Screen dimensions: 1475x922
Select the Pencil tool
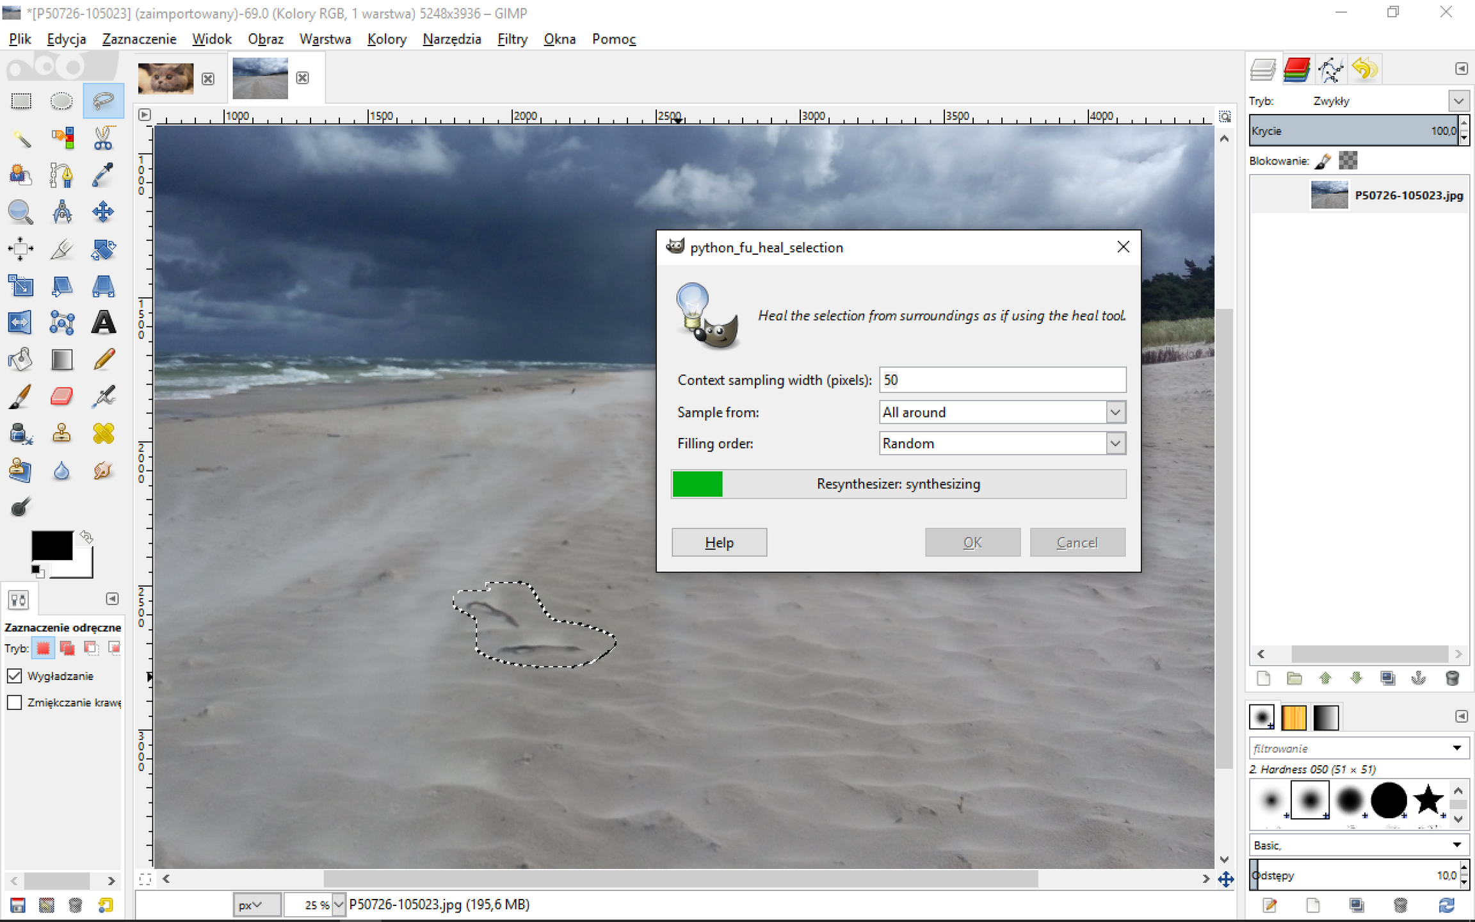(103, 359)
